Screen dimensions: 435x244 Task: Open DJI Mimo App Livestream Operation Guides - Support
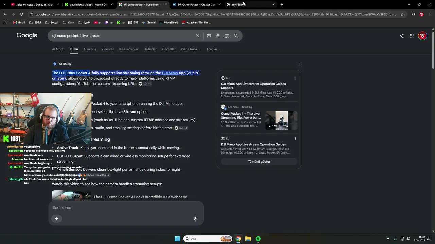pyautogui.click(x=255, y=86)
